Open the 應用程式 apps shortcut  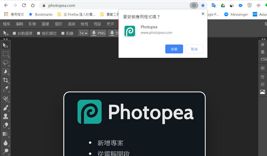pyautogui.click(x=14, y=14)
